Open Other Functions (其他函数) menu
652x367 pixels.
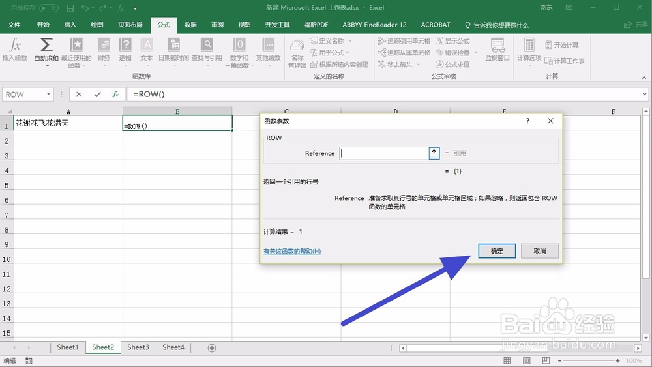268,51
